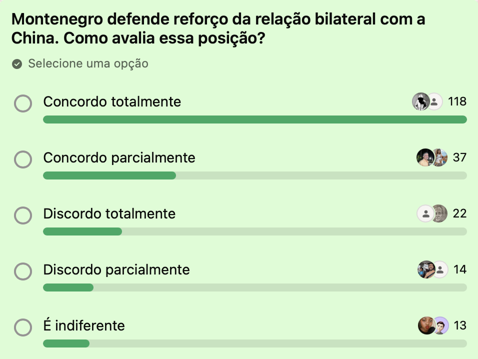Click the 37 vote count
This screenshot has height=359, width=478.
tap(459, 157)
